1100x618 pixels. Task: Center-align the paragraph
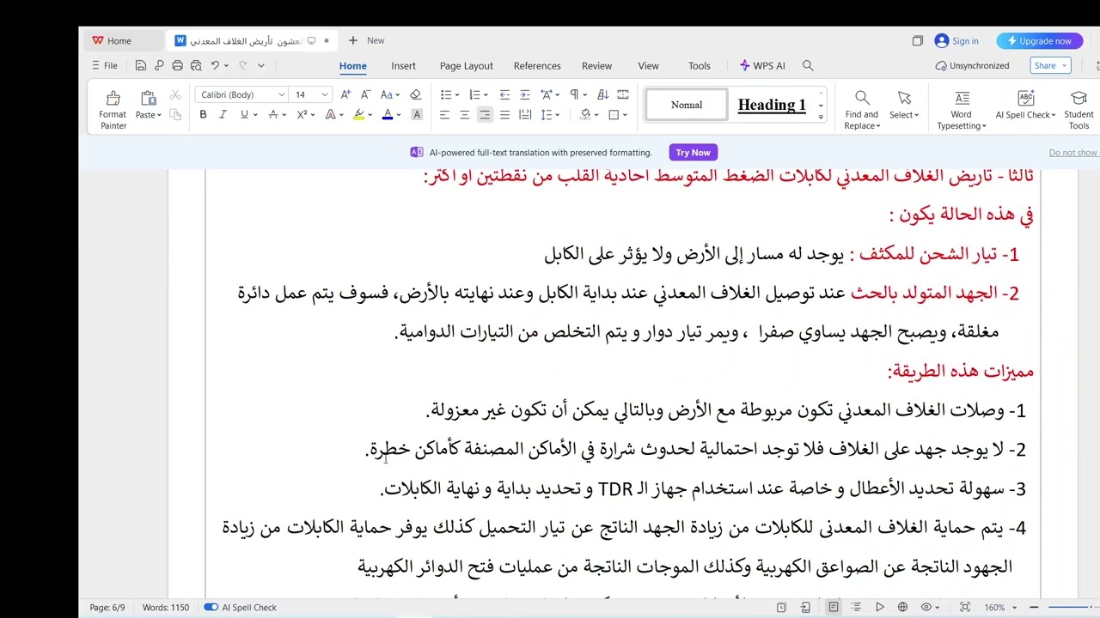pyautogui.click(x=465, y=114)
